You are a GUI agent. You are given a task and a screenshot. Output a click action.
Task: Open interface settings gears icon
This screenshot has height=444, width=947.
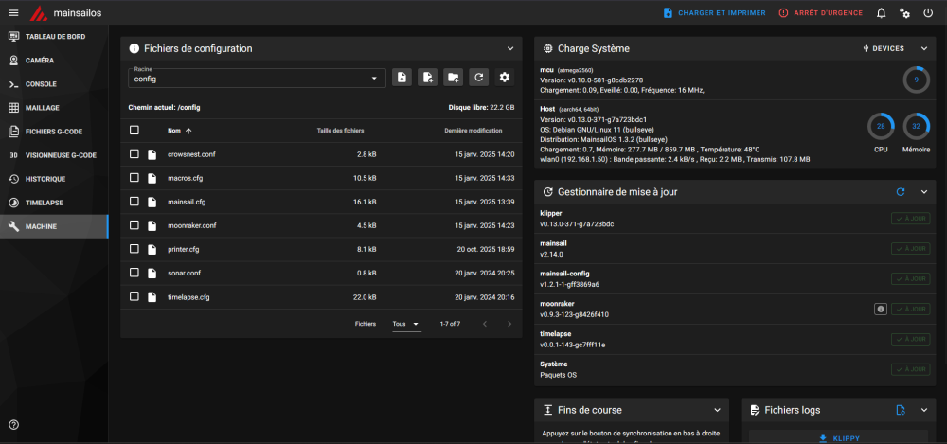[x=904, y=12]
